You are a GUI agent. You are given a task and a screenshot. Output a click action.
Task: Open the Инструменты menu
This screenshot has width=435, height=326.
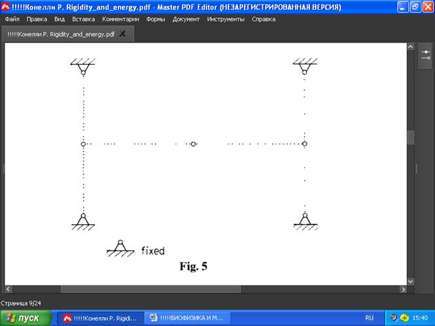tap(226, 19)
